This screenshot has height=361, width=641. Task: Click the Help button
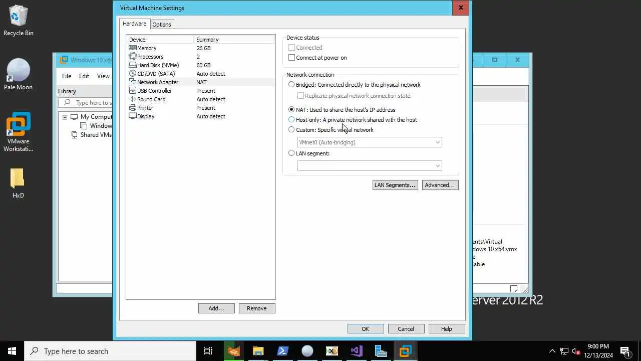click(447, 329)
